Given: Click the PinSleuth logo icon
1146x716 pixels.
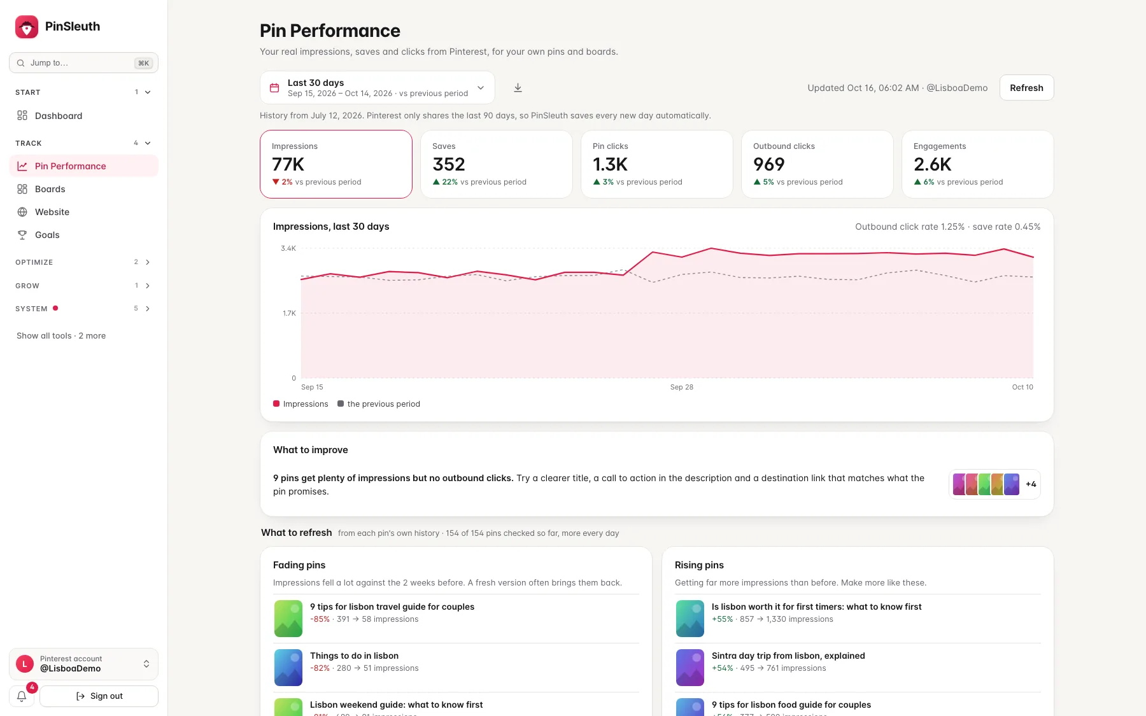Looking at the screenshot, I should (27, 27).
